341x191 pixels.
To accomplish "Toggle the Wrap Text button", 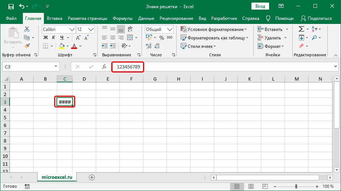I will tap(130, 29).
